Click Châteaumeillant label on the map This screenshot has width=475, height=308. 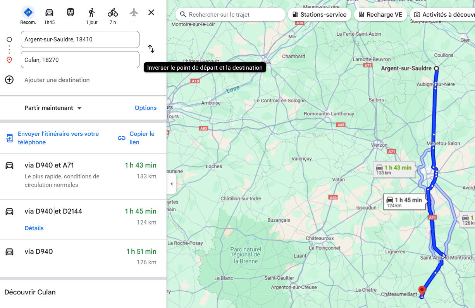(399, 294)
